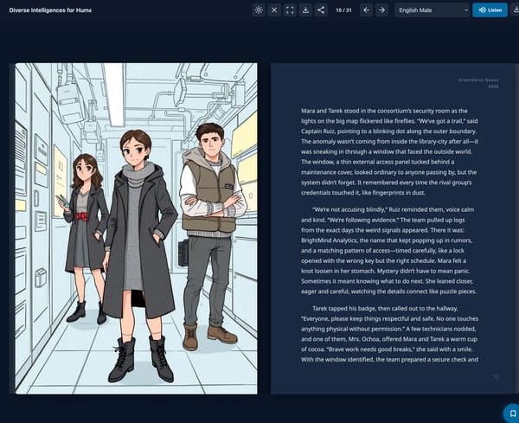The width and height of the screenshot is (519, 423).
Task: Enter fullscreen reading mode
Action: [290, 10]
